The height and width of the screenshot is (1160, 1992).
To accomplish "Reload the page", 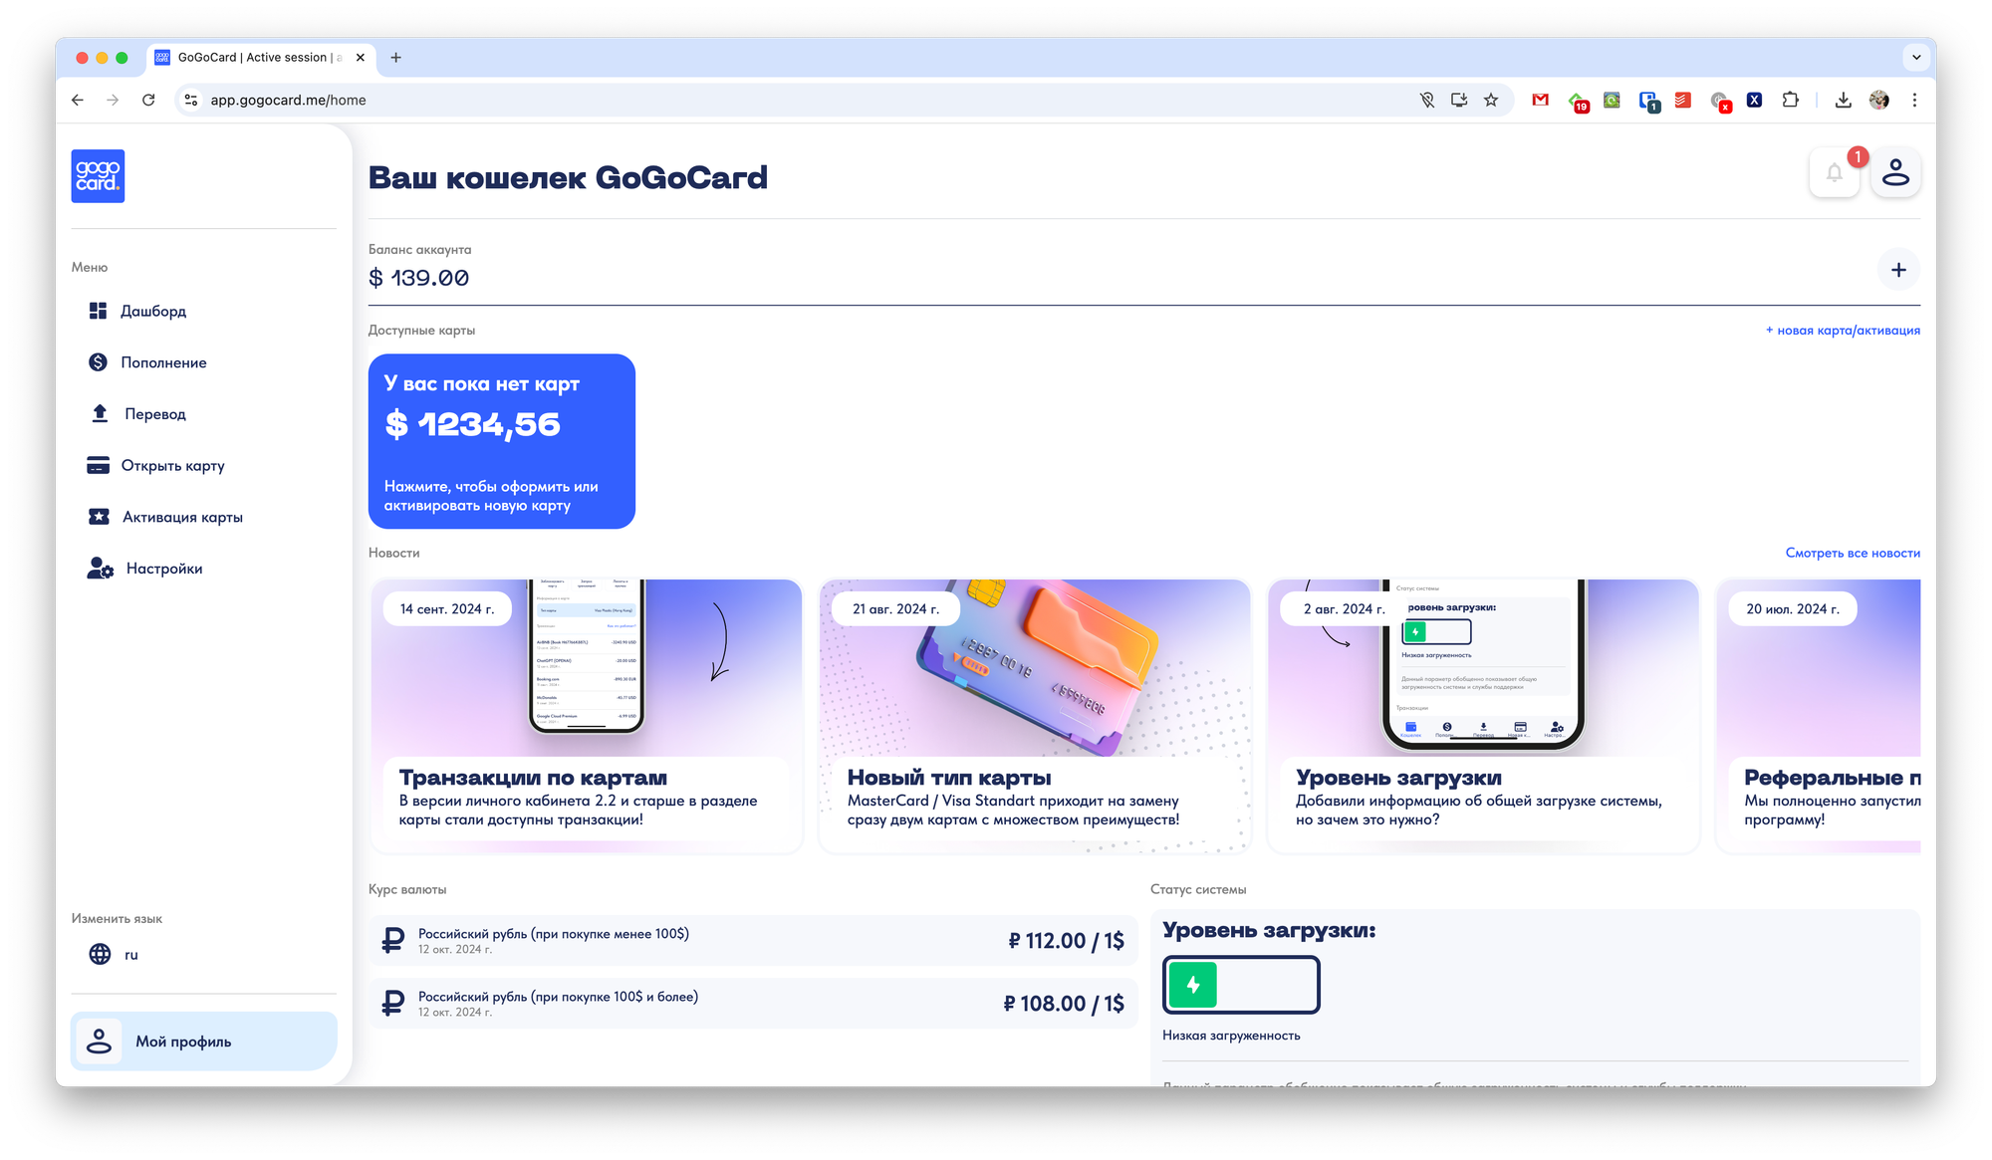I will pos(148,100).
